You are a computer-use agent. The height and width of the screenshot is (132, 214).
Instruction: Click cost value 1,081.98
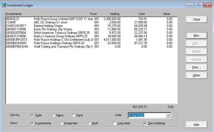point(141,40)
